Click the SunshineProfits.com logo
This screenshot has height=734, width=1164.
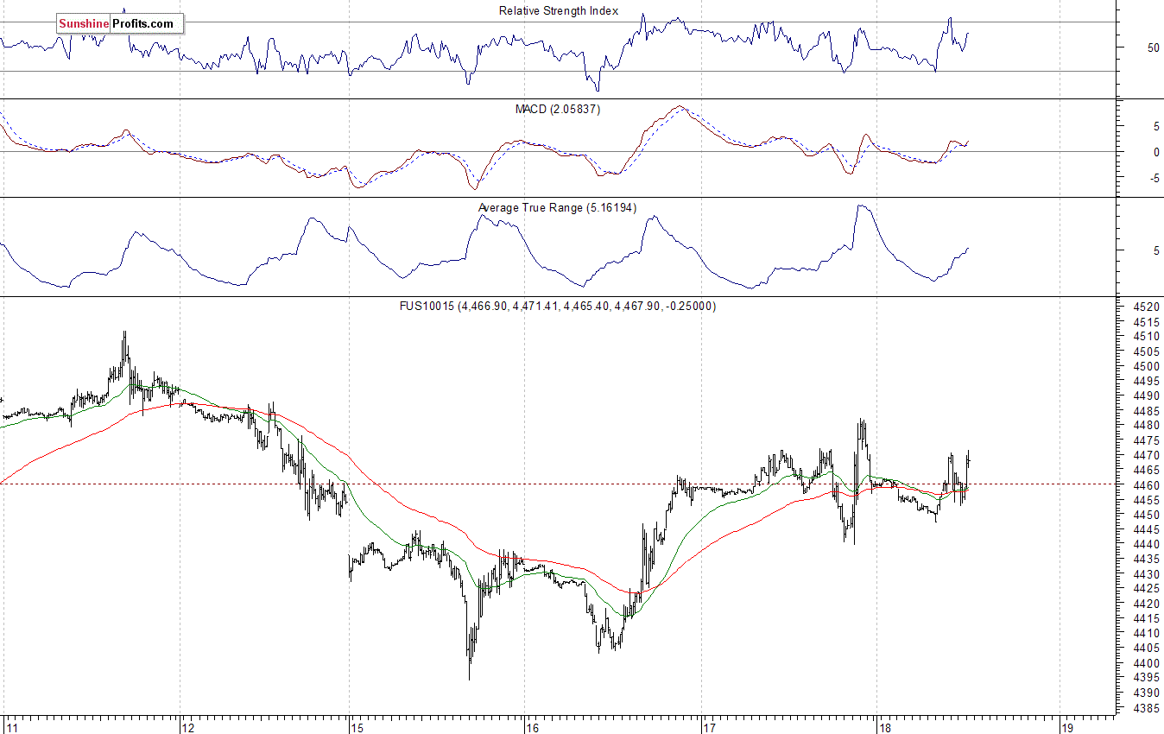click(120, 24)
